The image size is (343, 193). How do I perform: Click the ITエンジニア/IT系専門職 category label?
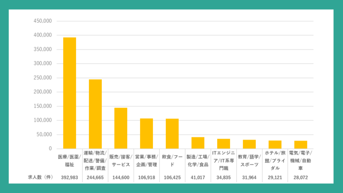[224, 161]
